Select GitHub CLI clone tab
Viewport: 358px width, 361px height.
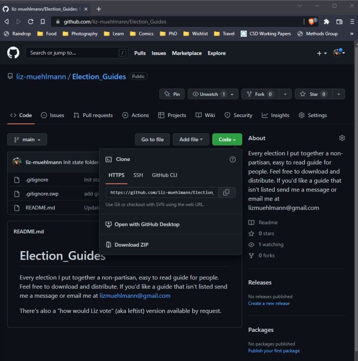point(164,175)
